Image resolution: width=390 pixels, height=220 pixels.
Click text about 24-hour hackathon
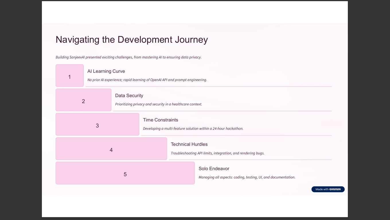tap(193, 129)
